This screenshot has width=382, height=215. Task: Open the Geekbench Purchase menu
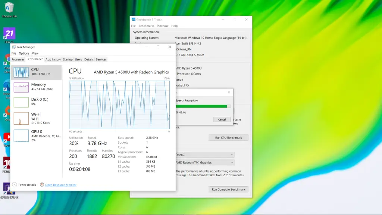point(163,26)
